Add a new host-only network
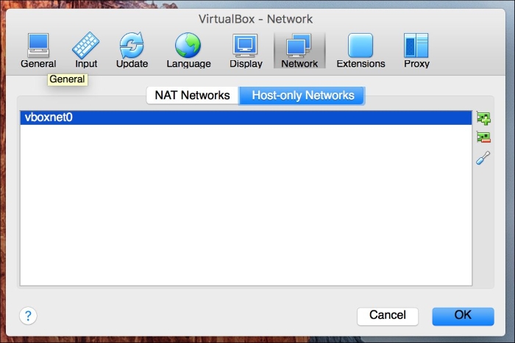515x343 pixels. click(x=483, y=118)
